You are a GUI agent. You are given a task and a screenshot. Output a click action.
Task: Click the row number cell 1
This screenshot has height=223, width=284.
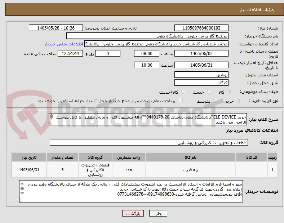point(272,170)
